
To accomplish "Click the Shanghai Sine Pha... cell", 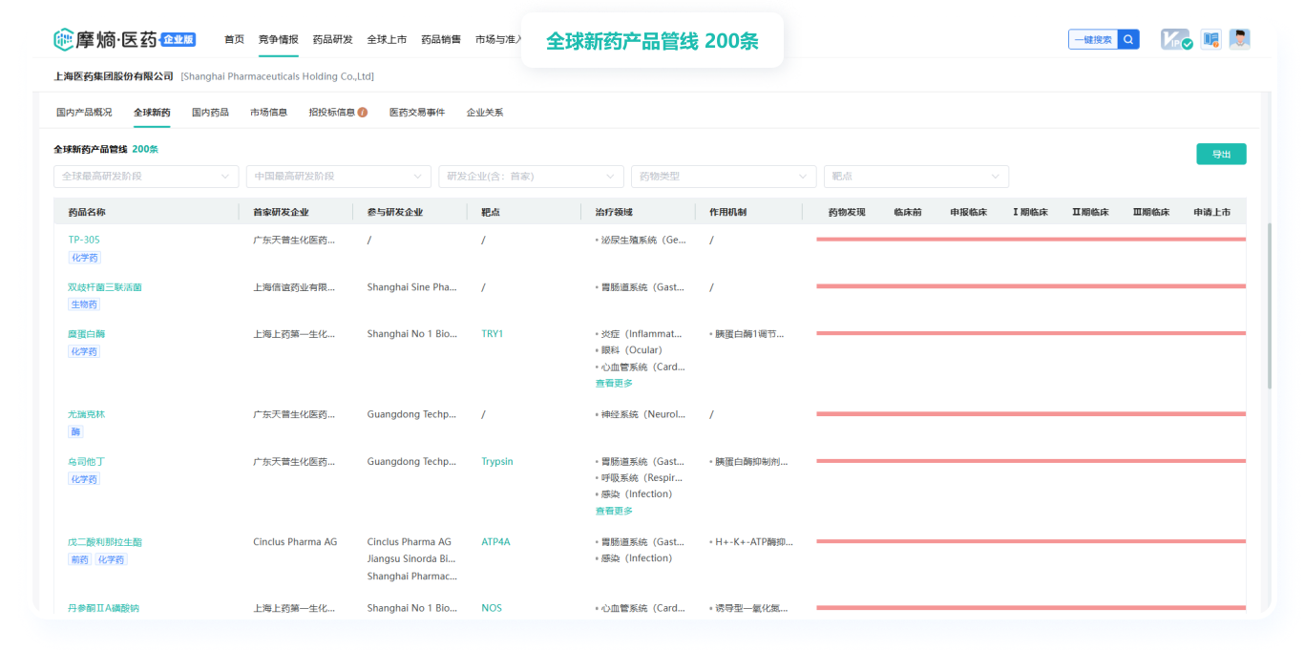I will 412,287.
